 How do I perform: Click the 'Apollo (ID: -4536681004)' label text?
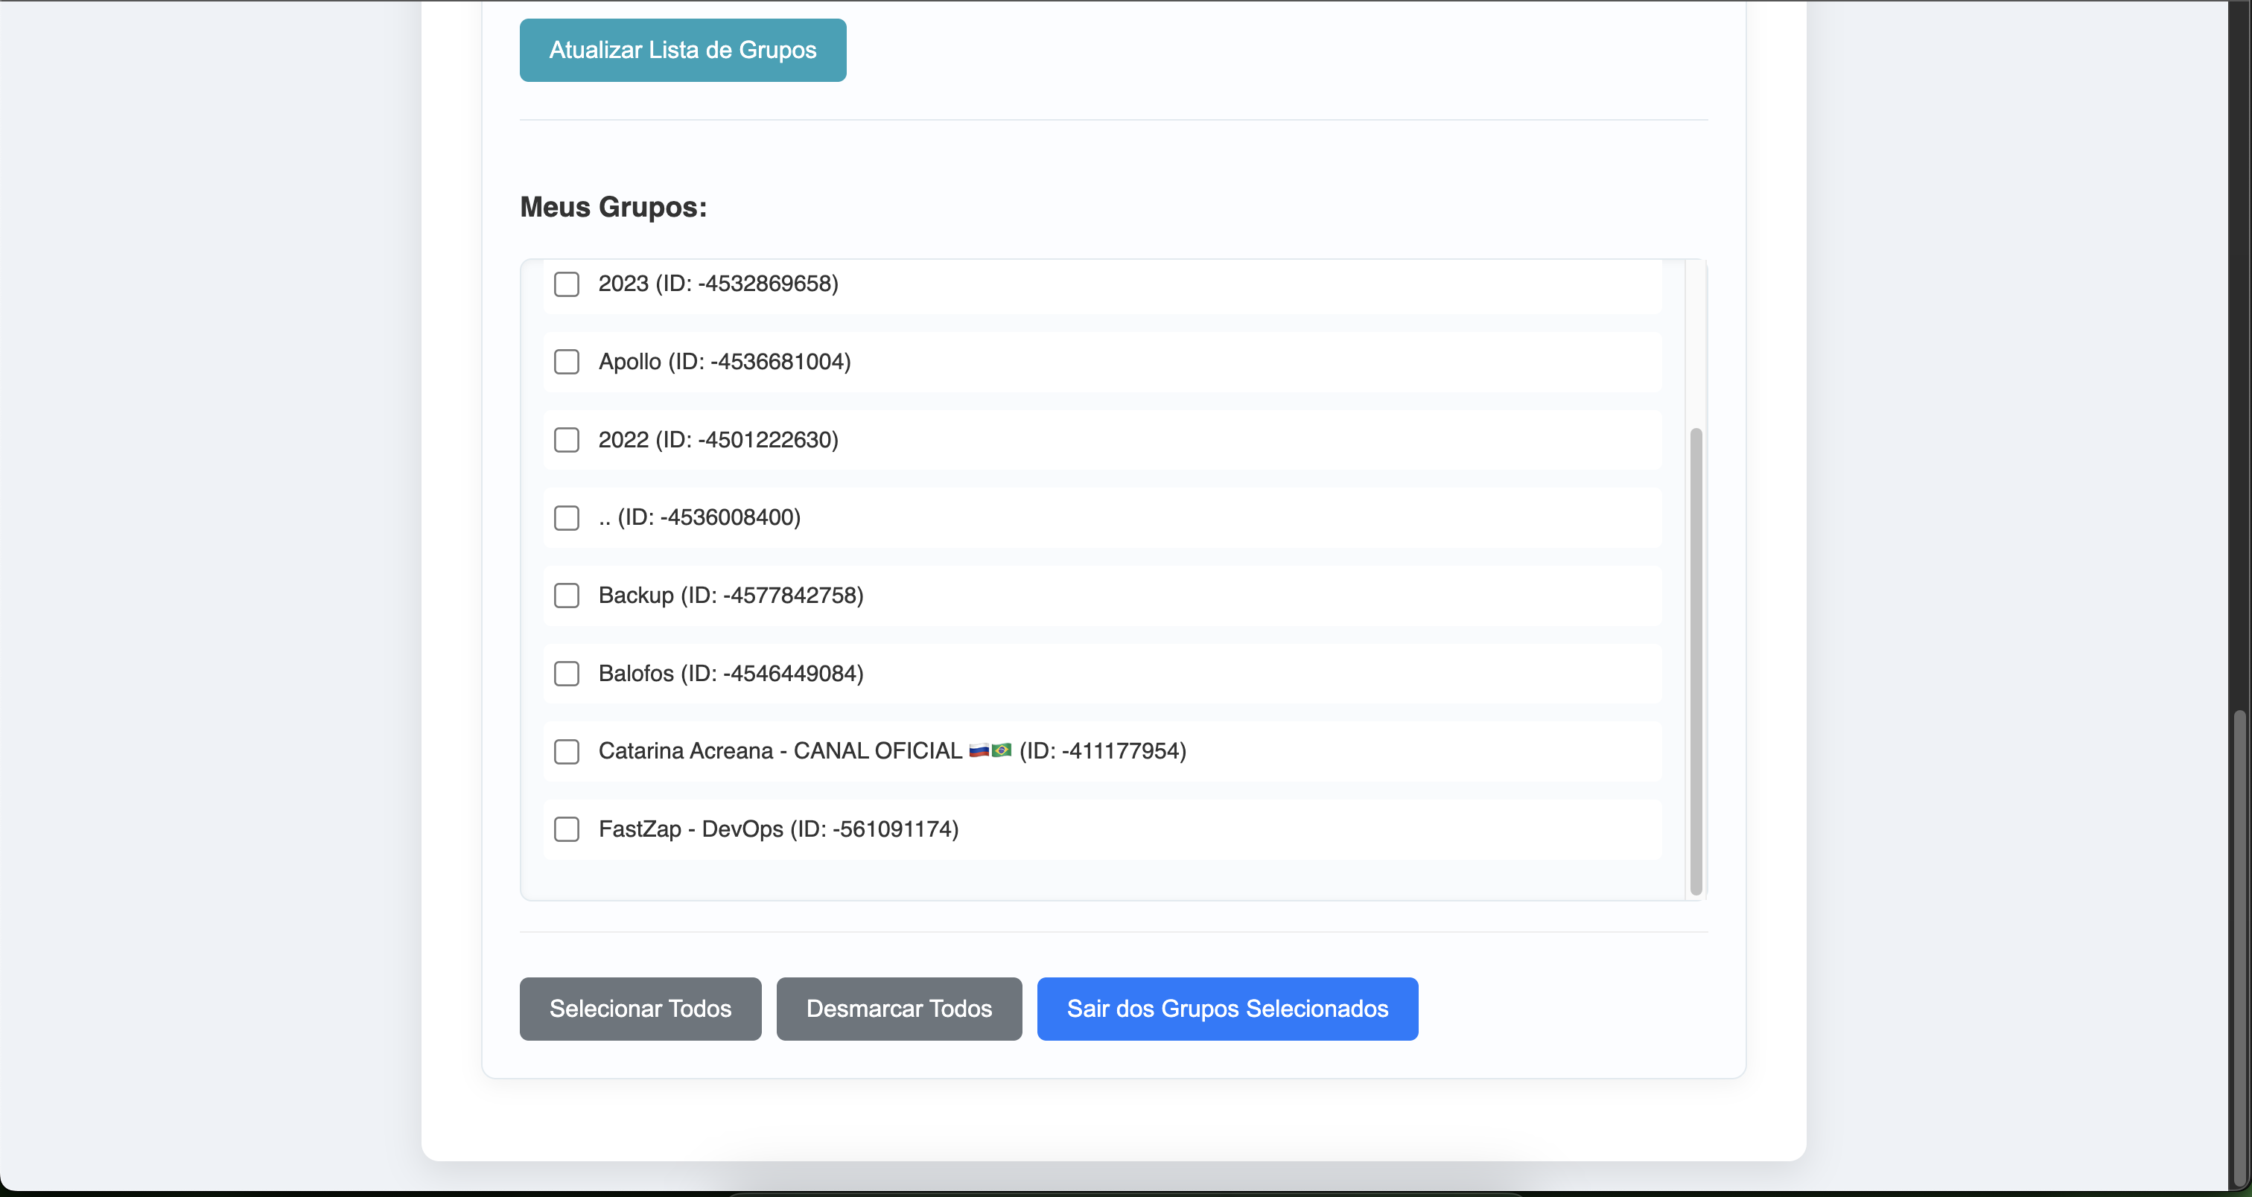724,362
